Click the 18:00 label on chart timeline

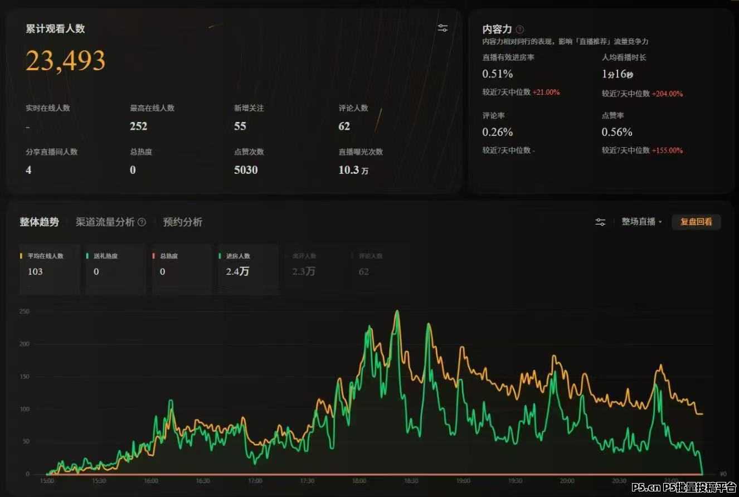click(x=359, y=481)
